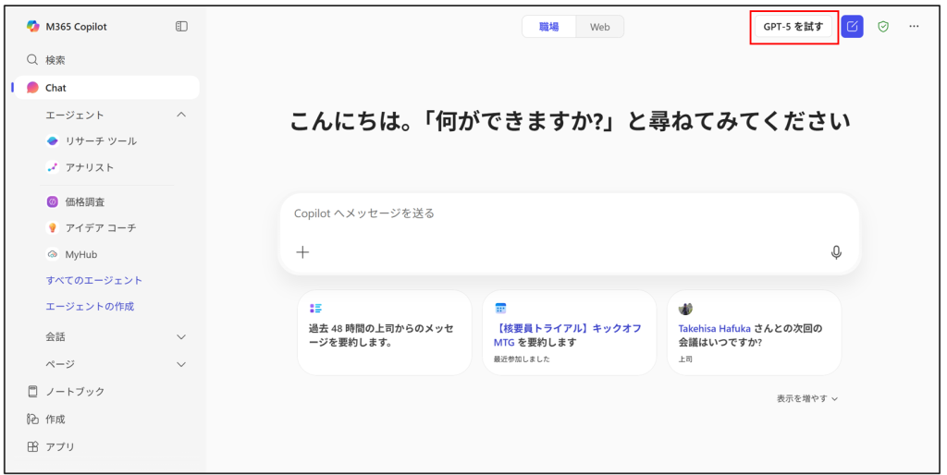Click the list icon on the 48 時間 card
This screenshot has width=947, height=475.
point(315,309)
